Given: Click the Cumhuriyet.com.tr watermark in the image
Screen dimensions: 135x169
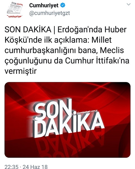Looking at the screenshot, I should pos(87,112).
